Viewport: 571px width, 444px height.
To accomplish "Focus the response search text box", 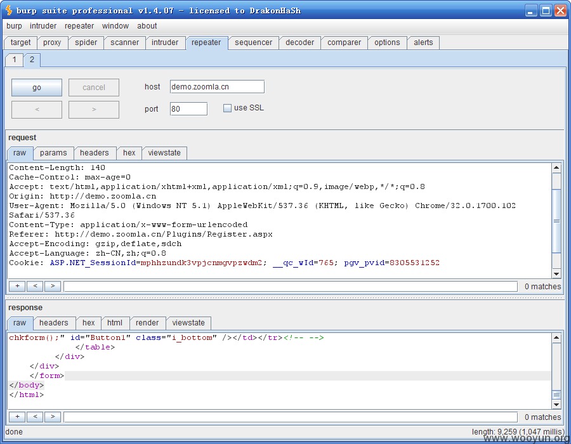I will (x=291, y=417).
